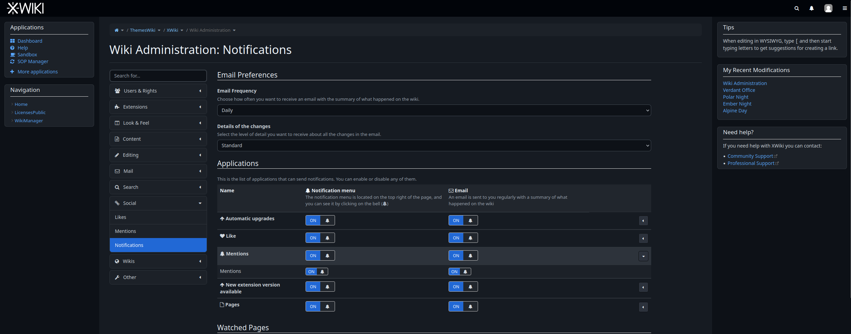Click the Wikis globe icon

tap(117, 261)
